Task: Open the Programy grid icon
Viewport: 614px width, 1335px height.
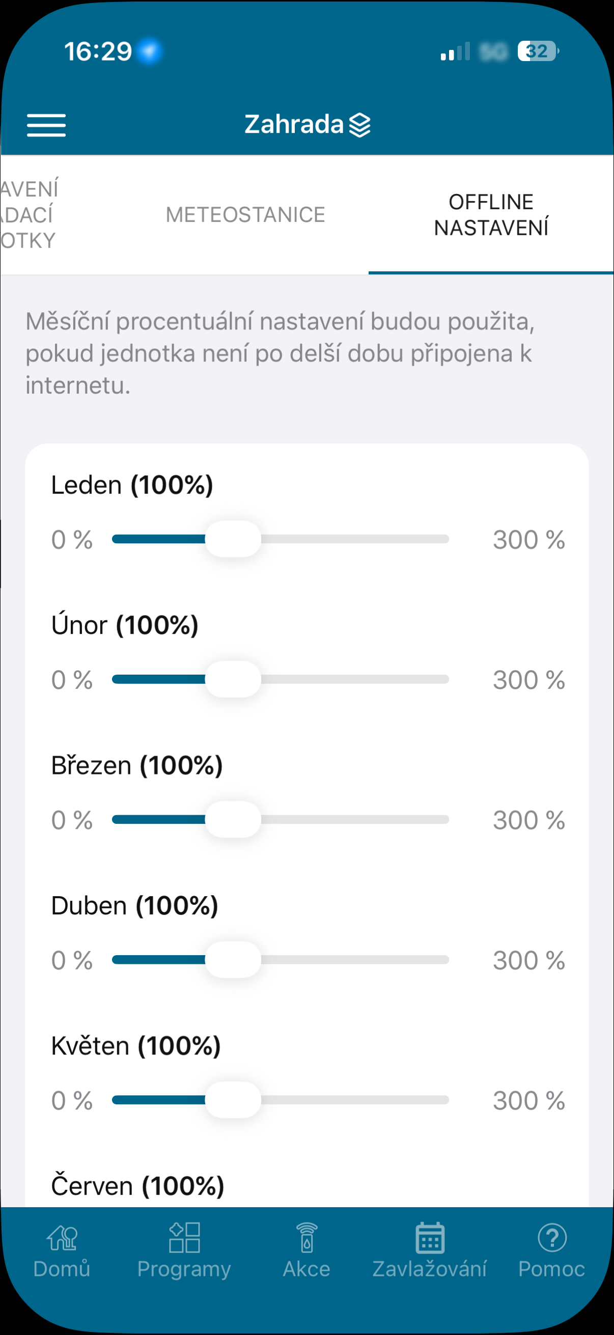Action: (x=184, y=1238)
